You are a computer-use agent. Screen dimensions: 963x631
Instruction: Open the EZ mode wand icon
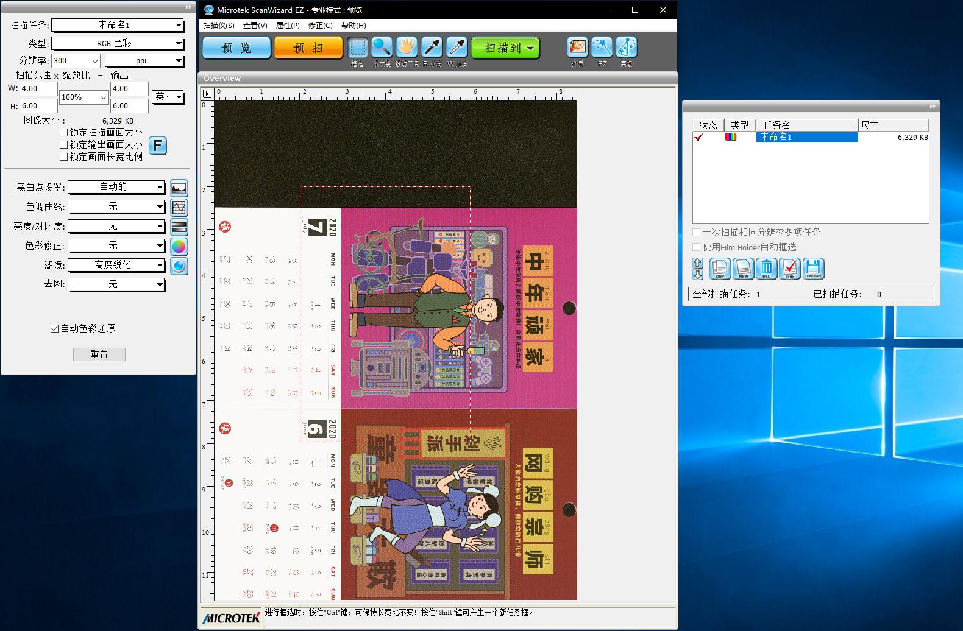pyautogui.click(x=602, y=48)
